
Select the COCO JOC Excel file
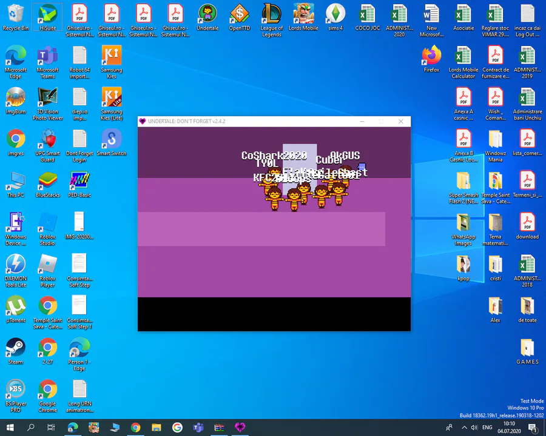click(368, 18)
